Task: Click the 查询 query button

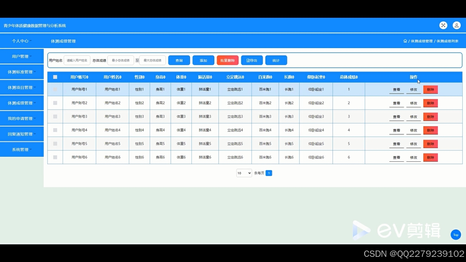Action: click(179, 60)
